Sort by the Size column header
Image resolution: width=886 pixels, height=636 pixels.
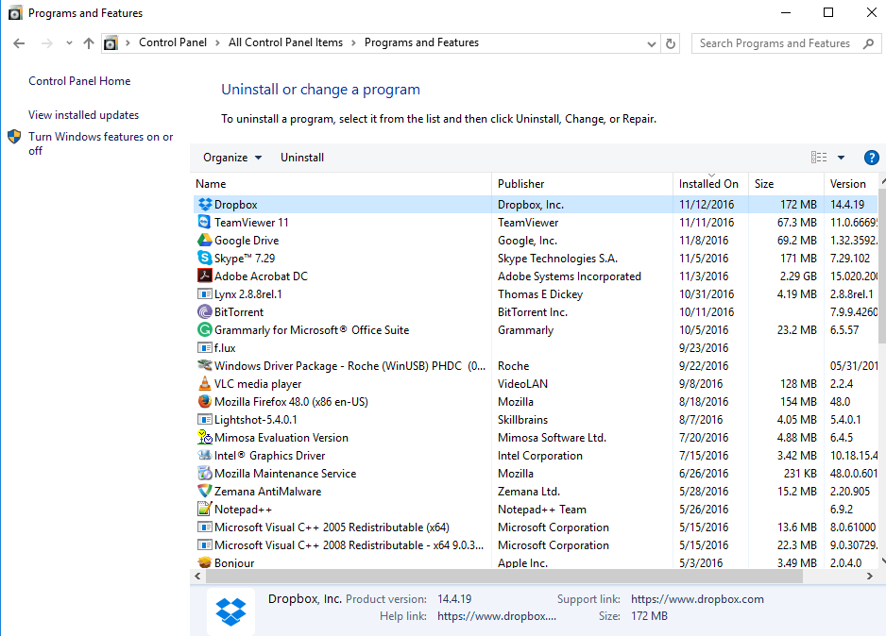pos(786,183)
